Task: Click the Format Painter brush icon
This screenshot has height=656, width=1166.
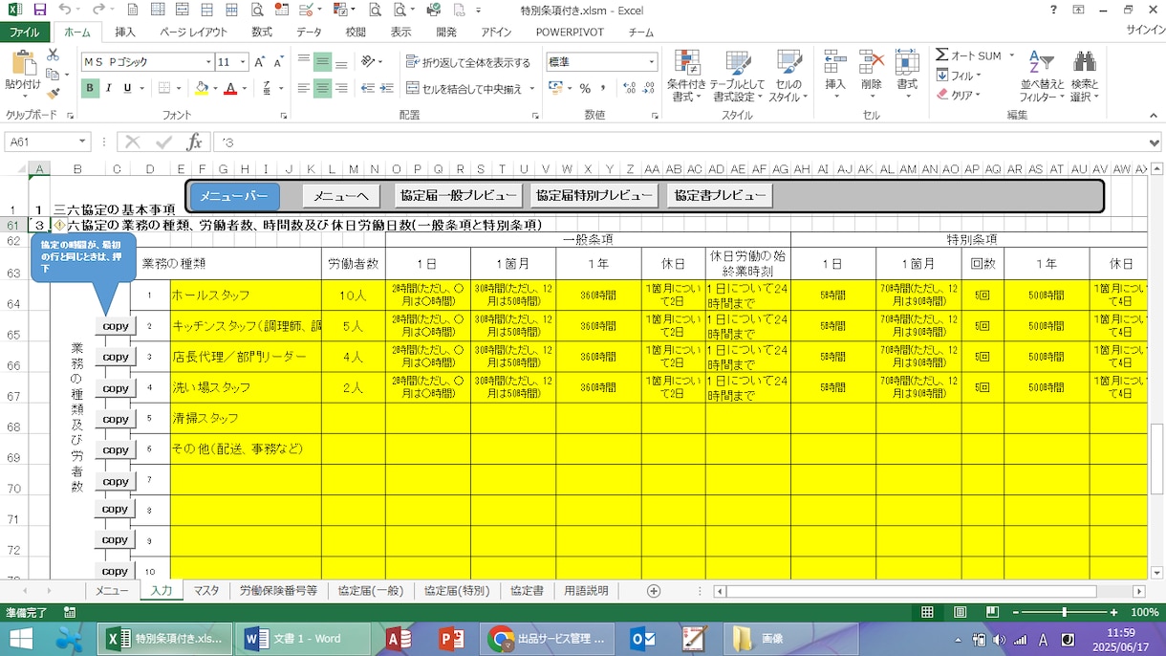Action: click(x=53, y=93)
